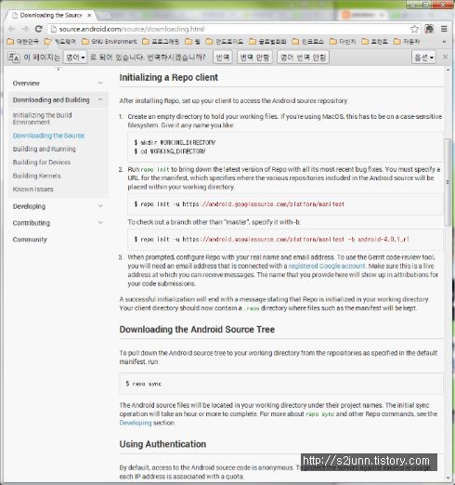Image resolution: width=455 pixels, height=485 pixels.
Task: Follow the Developing section link in text
Action: [x=136, y=423]
